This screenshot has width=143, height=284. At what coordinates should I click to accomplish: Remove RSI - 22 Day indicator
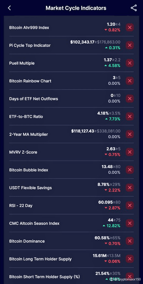coord(130,206)
